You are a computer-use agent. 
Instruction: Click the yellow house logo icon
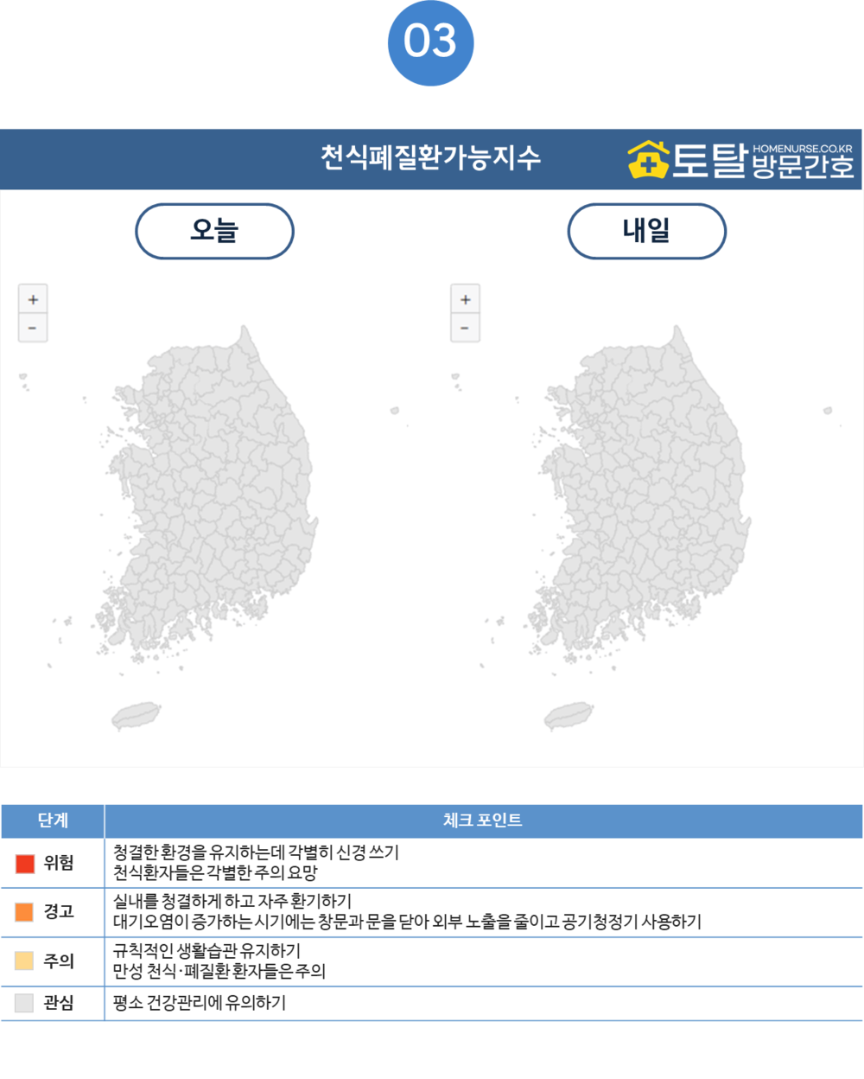648,160
